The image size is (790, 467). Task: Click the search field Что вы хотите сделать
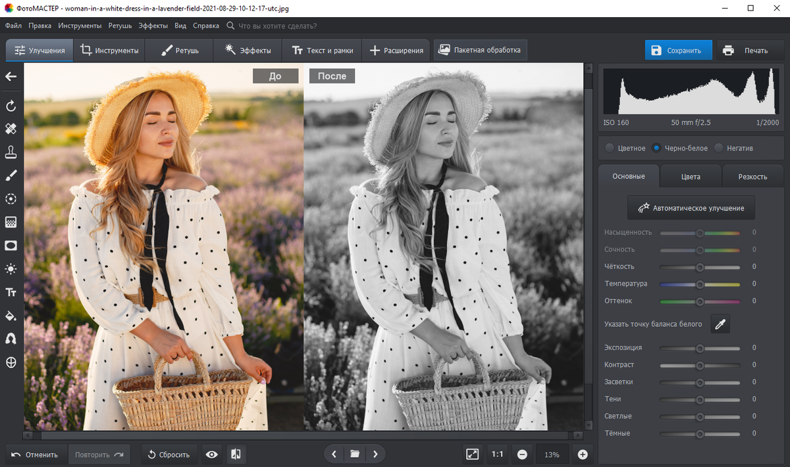pos(277,26)
